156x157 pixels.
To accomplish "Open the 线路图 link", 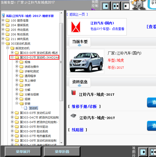I will [x=77, y=130].
